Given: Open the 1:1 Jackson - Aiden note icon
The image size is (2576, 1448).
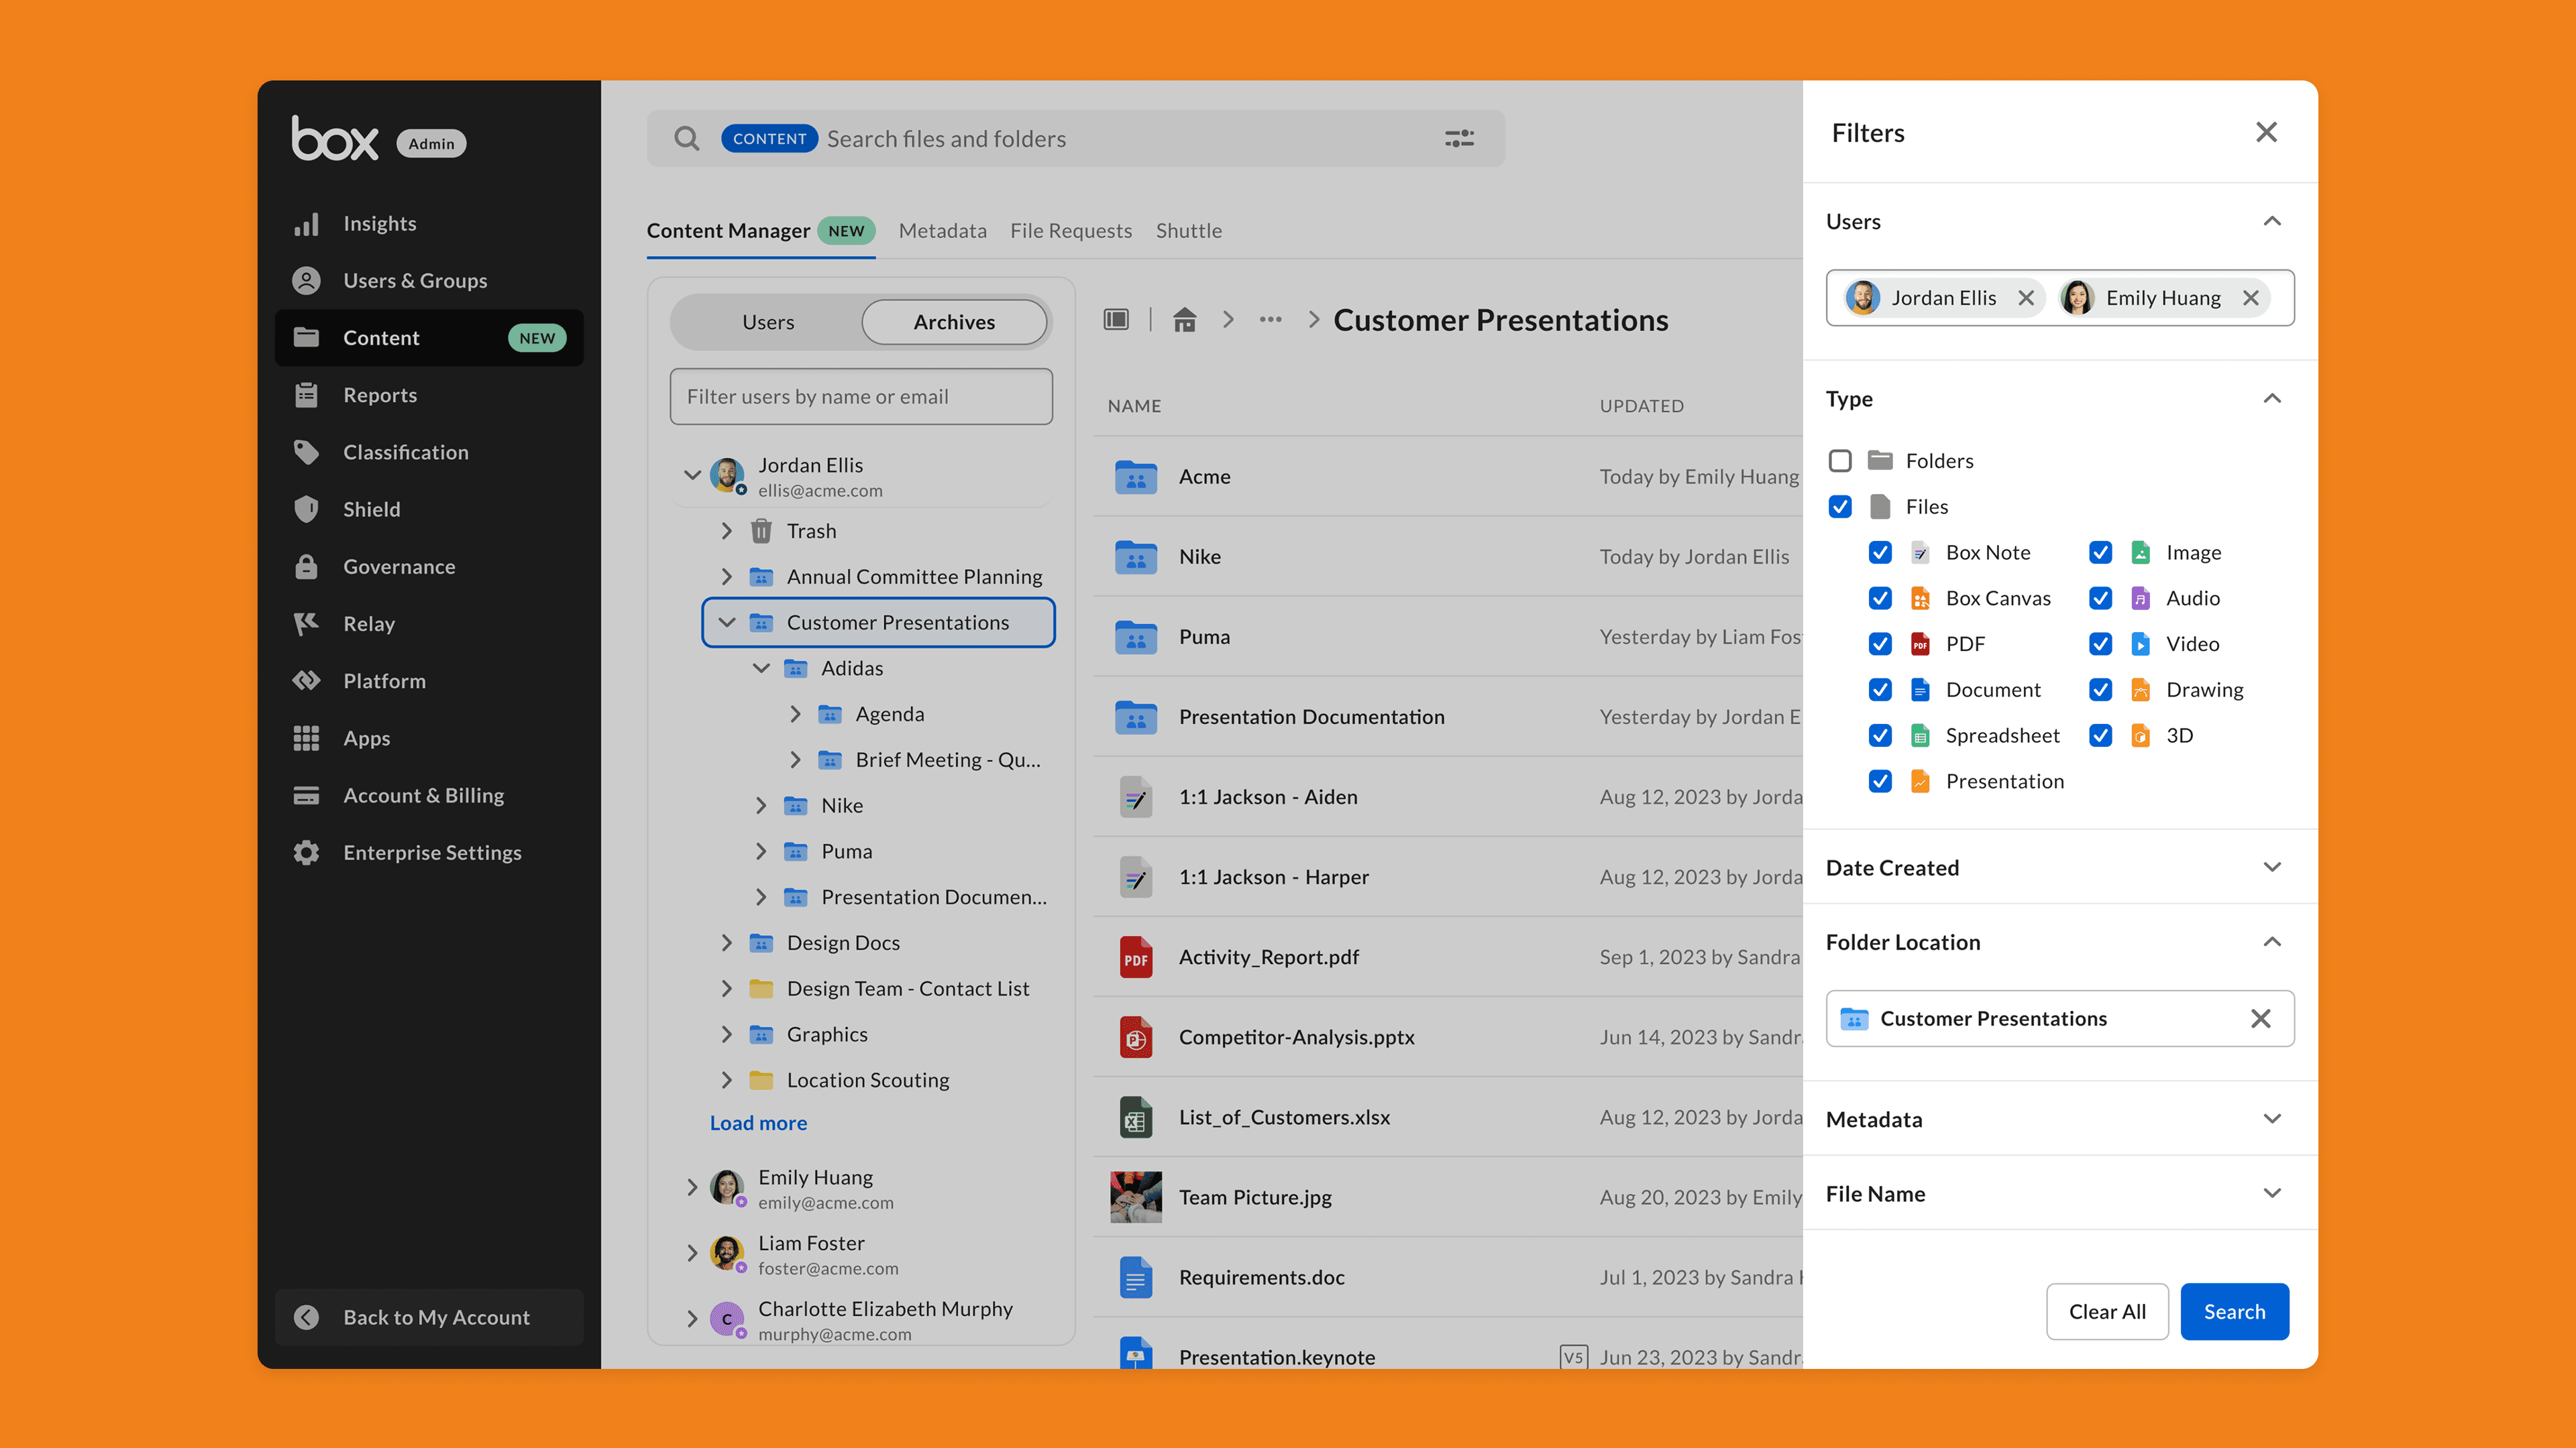Looking at the screenshot, I should 1136,798.
